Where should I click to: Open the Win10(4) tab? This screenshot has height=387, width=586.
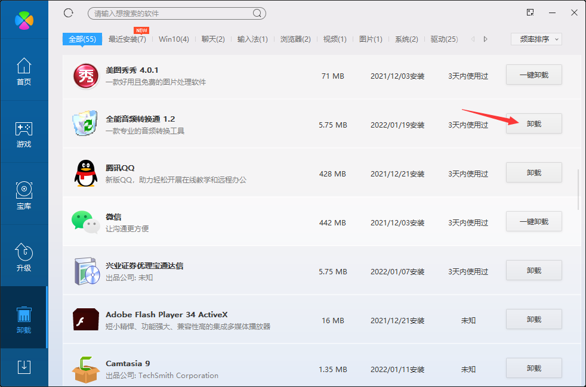[174, 39]
